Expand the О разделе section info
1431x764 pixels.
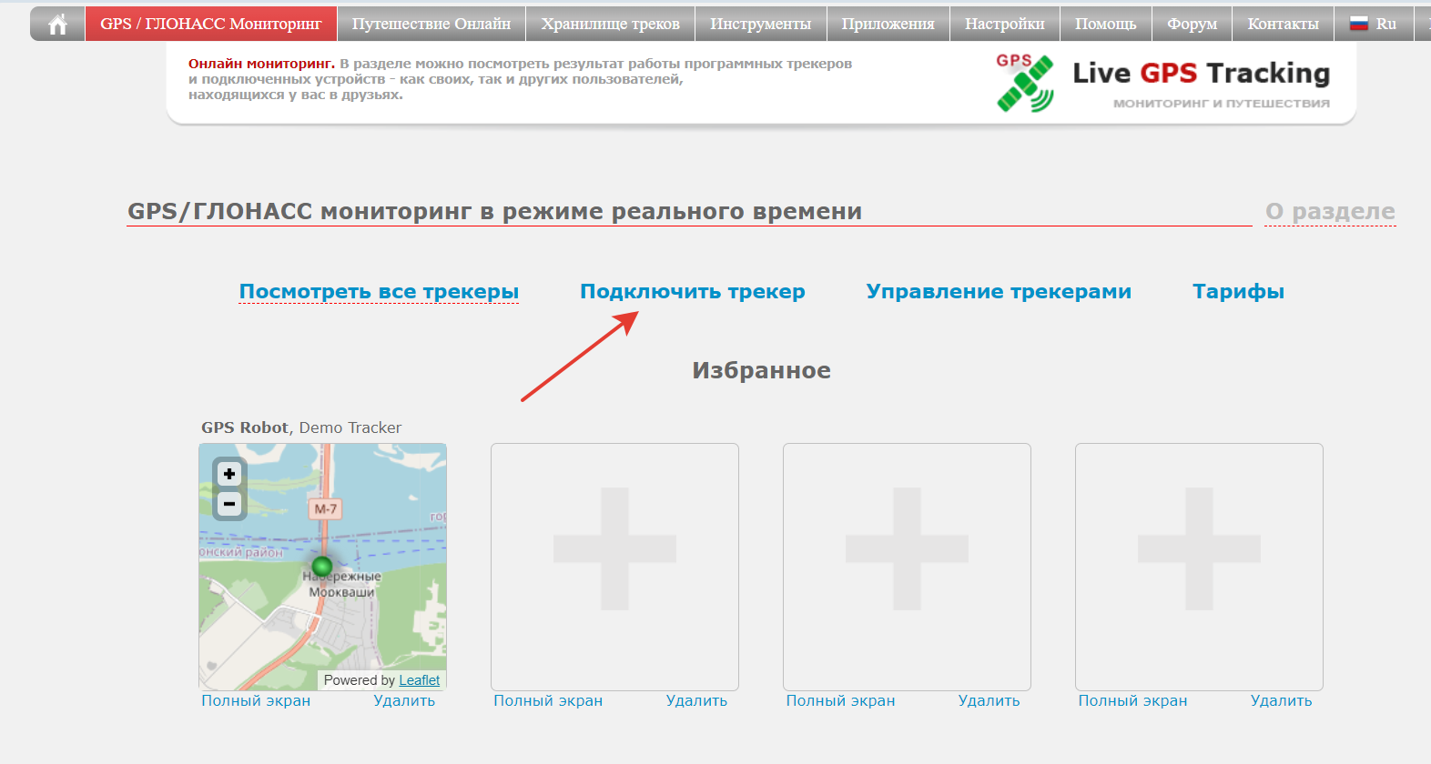coord(1330,212)
